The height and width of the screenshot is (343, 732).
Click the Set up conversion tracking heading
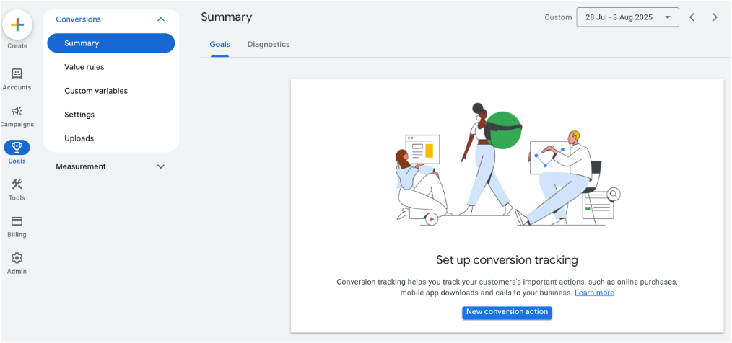pos(507,259)
